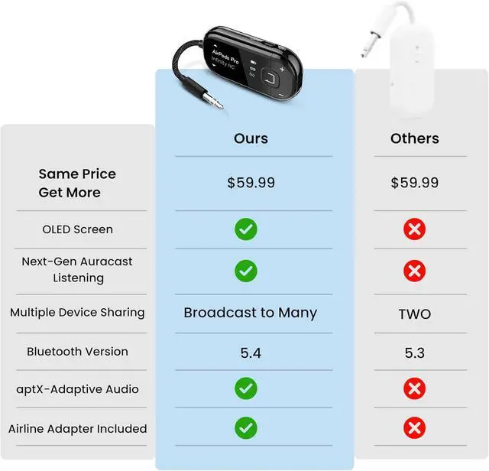Click the red X for aptX-Adaptive Audio

(414, 389)
